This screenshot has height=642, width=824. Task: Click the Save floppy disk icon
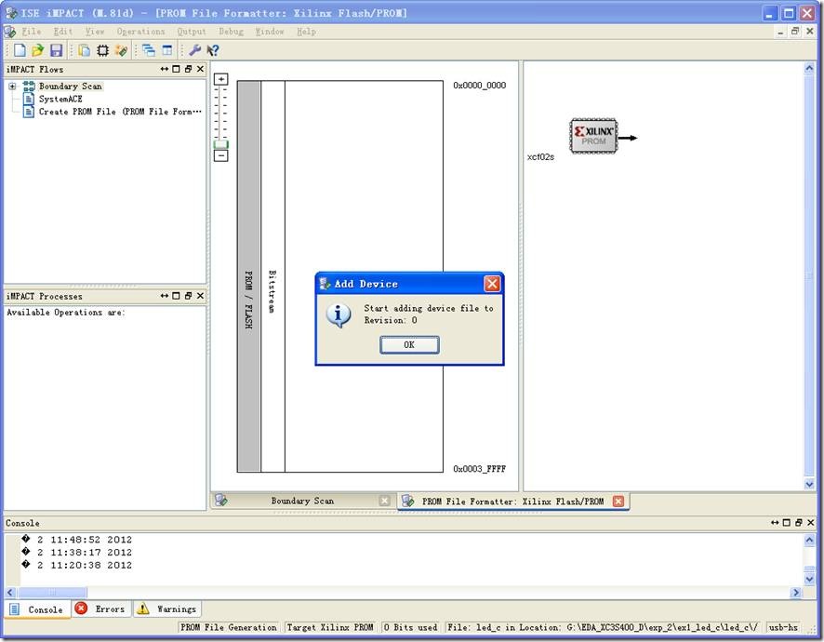tap(56, 50)
